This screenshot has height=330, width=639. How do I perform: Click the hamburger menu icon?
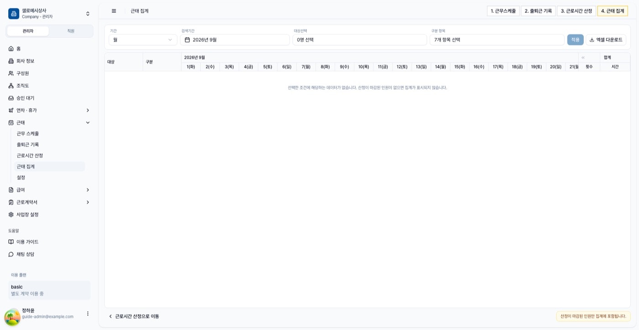114,11
